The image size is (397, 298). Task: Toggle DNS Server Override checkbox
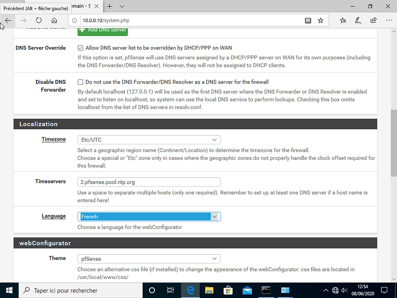(x=80, y=48)
